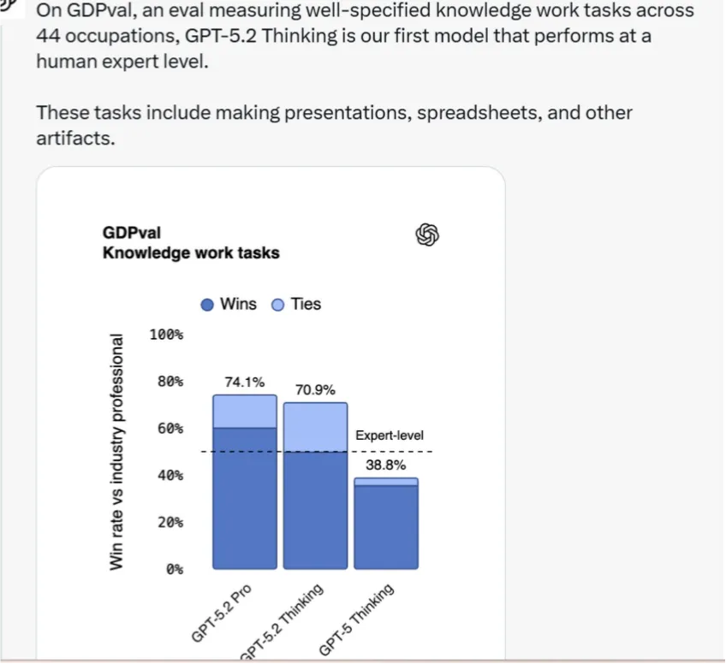Click the GPT-5.2 Thinking wins bar segment

(x=315, y=510)
